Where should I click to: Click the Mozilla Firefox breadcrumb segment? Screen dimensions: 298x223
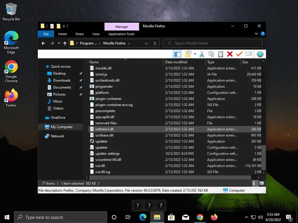[x=114, y=43]
